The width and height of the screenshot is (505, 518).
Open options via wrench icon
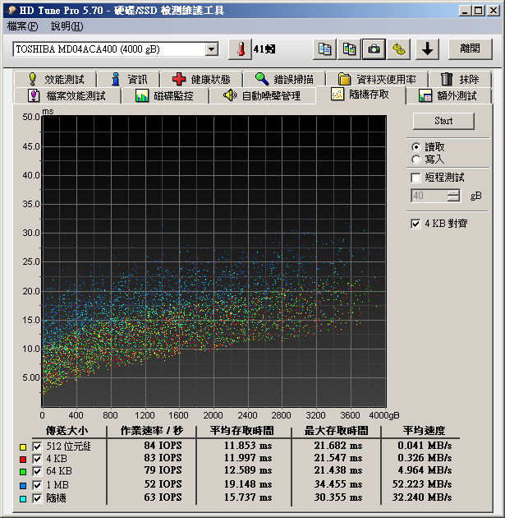[x=398, y=49]
